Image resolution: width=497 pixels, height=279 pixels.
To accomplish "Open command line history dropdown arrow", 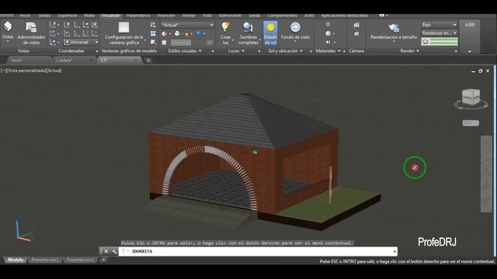I will tap(394, 251).
